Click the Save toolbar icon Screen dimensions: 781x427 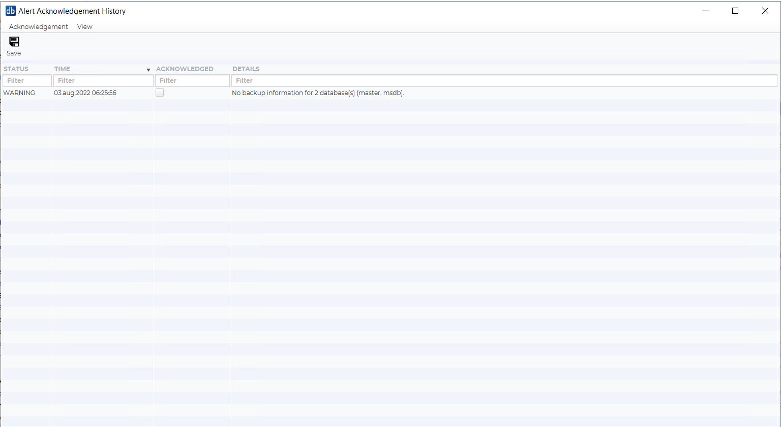14,42
